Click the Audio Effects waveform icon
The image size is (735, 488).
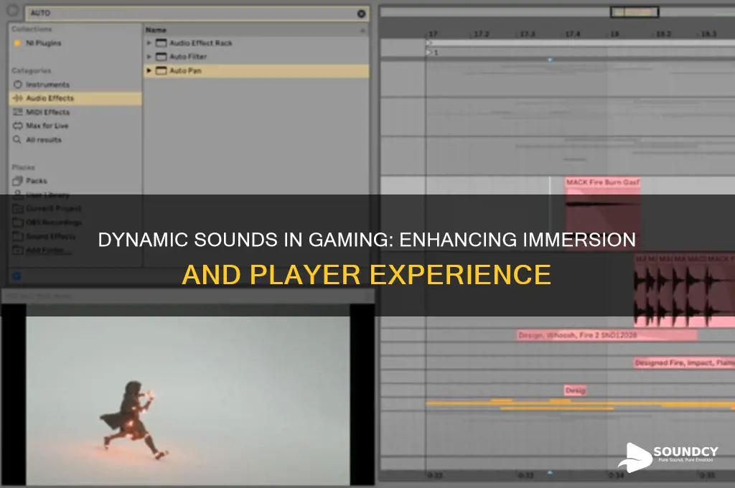18,98
